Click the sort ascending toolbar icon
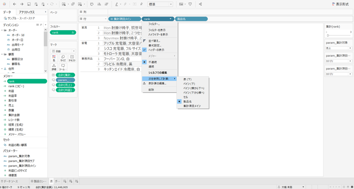 click(x=99, y=4)
